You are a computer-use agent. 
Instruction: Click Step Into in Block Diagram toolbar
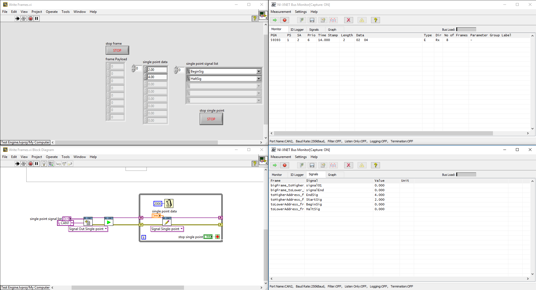pos(58,164)
